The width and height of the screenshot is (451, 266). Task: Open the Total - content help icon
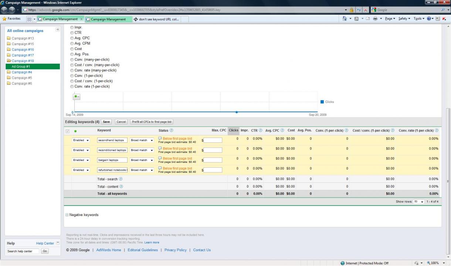click(121, 186)
